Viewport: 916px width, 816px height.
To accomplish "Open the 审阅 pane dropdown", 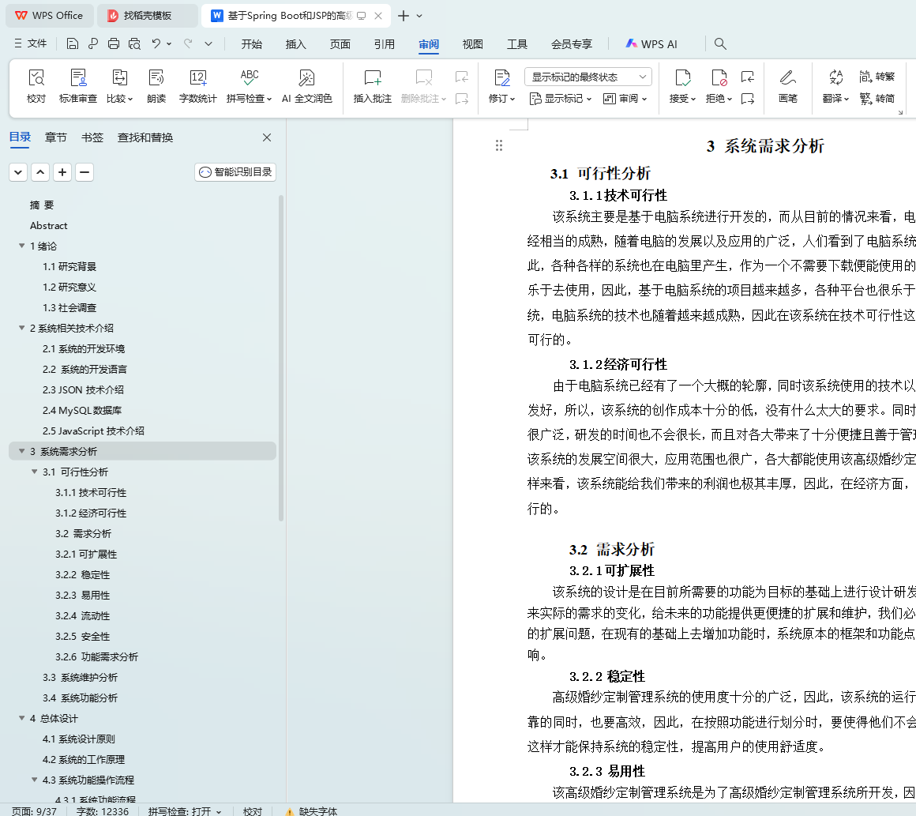I will tap(625, 99).
